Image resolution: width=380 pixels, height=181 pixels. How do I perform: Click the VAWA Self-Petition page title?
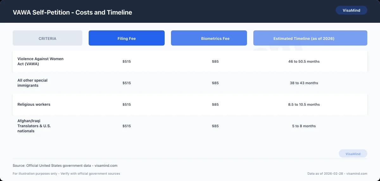[72, 12]
